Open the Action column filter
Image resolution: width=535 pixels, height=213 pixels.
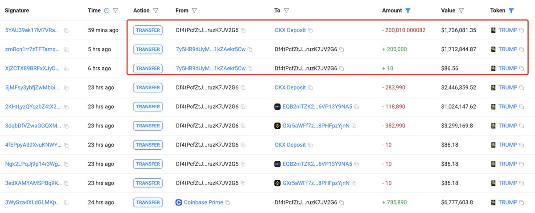[x=156, y=11]
